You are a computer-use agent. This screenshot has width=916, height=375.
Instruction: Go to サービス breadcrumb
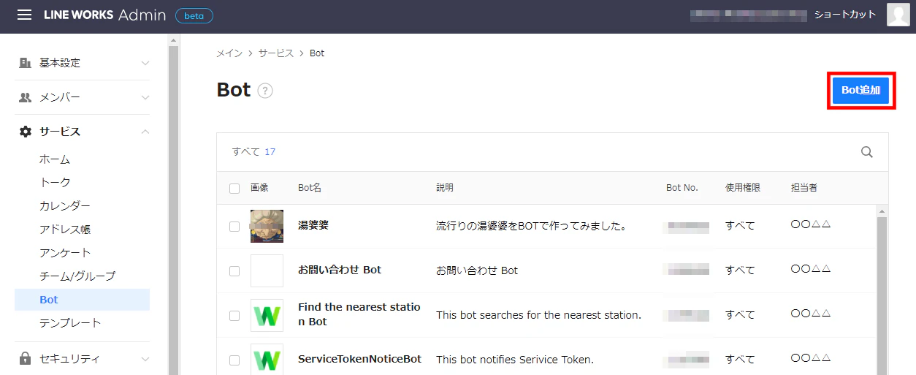[275, 53]
